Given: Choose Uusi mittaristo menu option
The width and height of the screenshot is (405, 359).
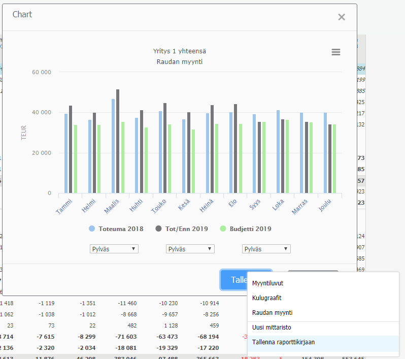Looking at the screenshot, I should click(x=272, y=328).
